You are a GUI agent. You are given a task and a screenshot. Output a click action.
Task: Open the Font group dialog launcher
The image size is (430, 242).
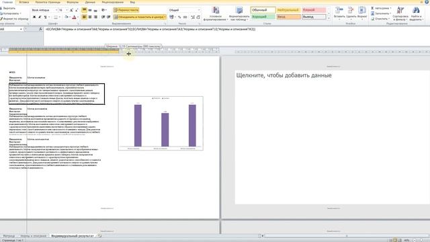tap(79, 24)
